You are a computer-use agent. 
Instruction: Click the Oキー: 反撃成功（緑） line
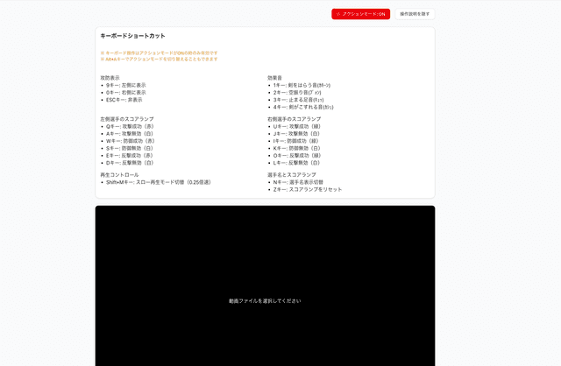297,156
